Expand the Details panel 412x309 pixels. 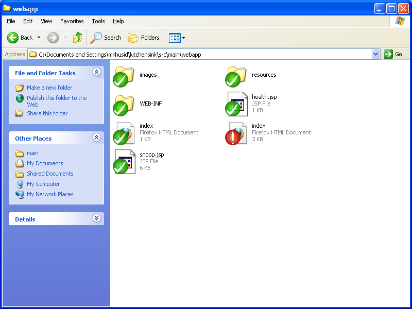[x=96, y=219]
